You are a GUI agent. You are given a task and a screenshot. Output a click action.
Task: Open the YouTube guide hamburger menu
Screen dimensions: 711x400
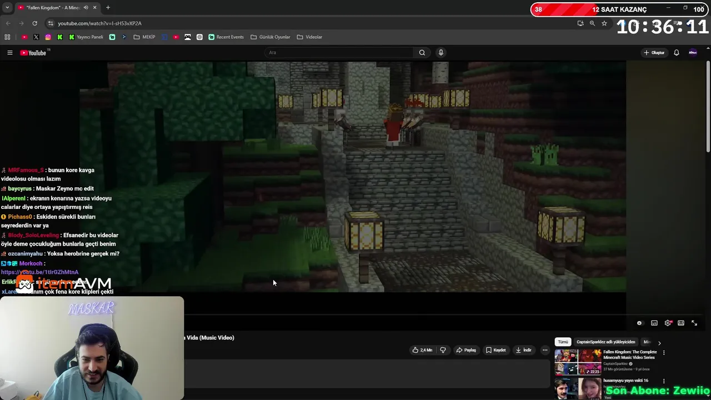[x=9, y=53]
